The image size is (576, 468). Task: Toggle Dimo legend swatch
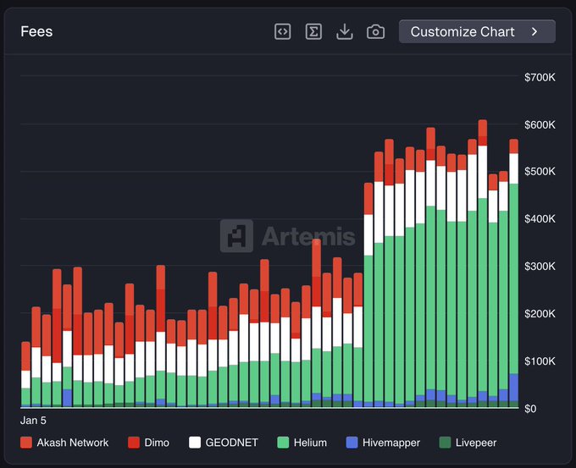pos(134,443)
